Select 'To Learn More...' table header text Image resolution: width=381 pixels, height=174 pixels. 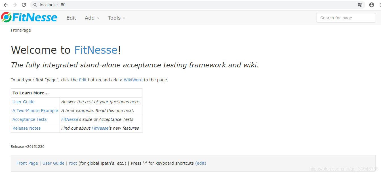31,93
